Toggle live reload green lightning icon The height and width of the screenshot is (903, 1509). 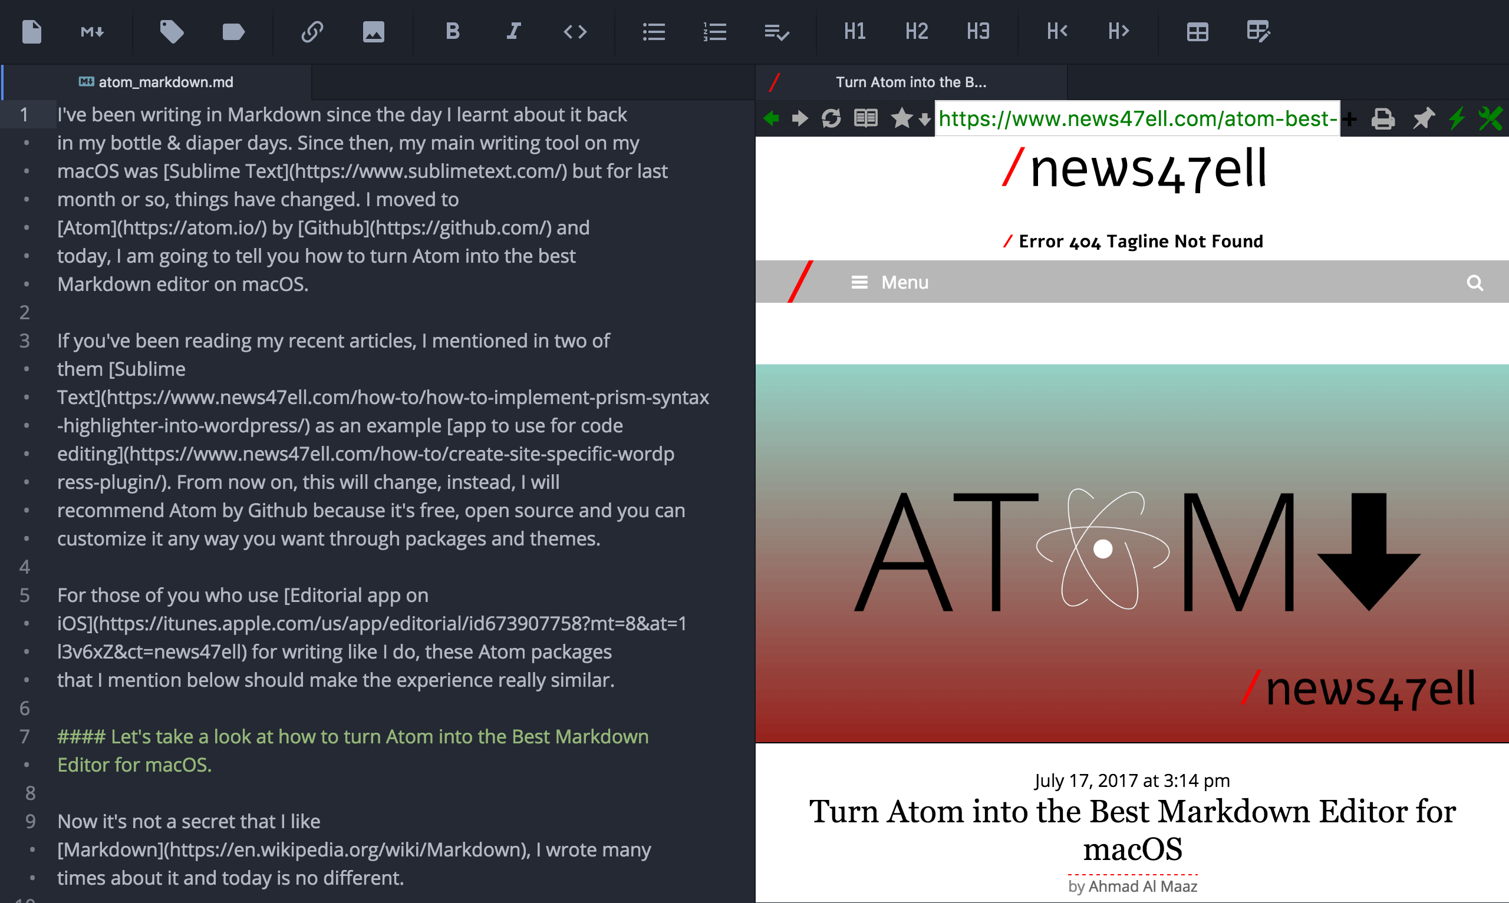1457,118
